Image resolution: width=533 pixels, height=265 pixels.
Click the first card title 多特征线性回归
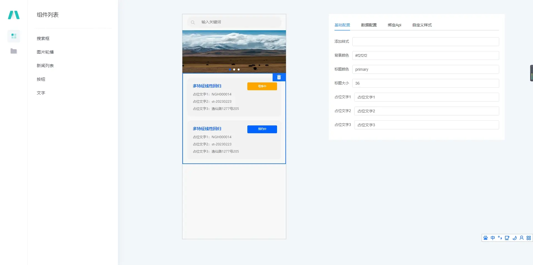207,86
